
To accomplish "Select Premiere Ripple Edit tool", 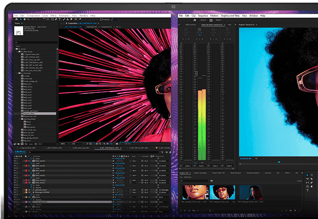I will pos(308,179).
